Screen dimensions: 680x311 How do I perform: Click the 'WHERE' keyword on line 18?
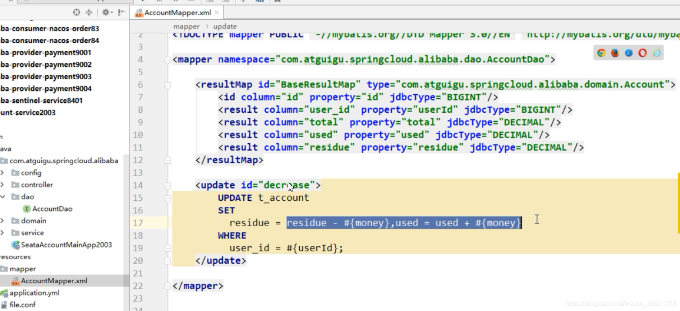[x=232, y=236]
